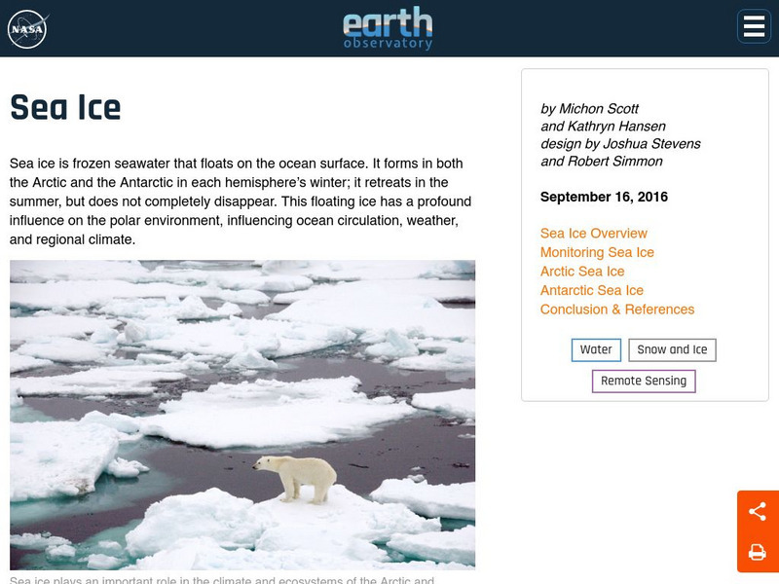Click the intro paragraph about sea ice
The width and height of the screenshot is (779, 584).
241,201
